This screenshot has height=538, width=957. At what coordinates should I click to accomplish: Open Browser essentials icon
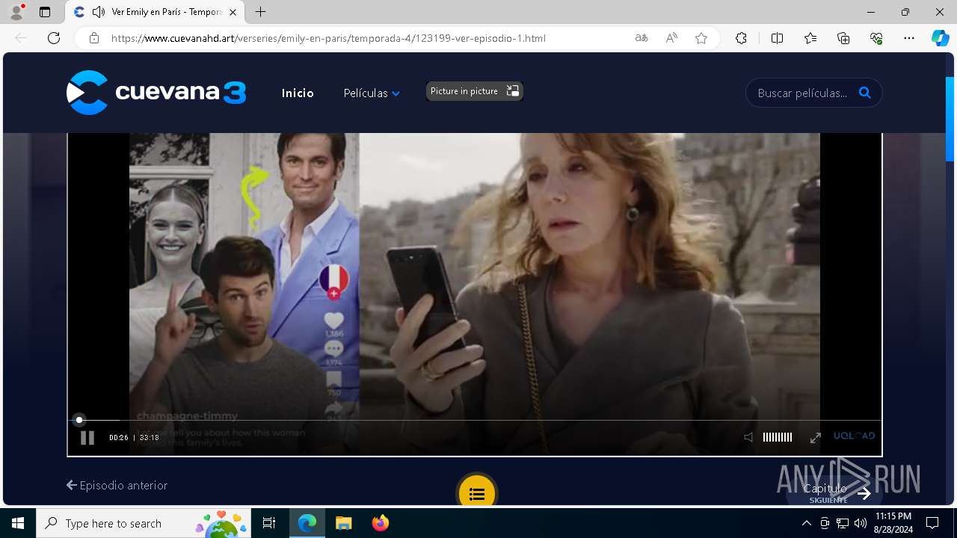coord(876,38)
